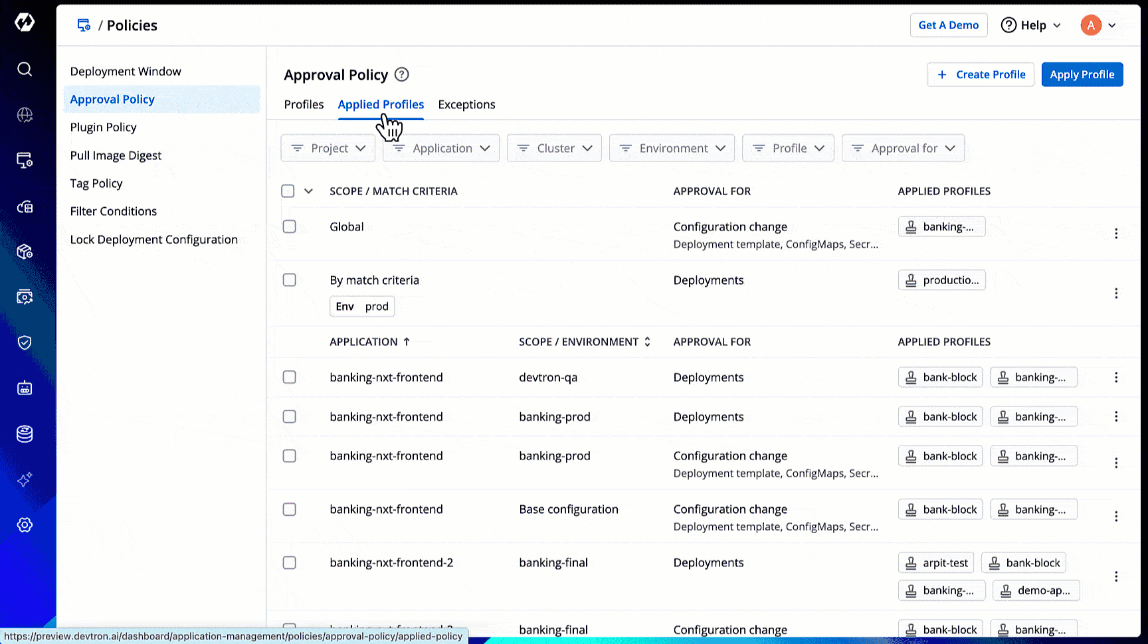Open three-dot menu for Global row
Image resolution: width=1148 pixels, height=644 pixels.
(1116, 234)
